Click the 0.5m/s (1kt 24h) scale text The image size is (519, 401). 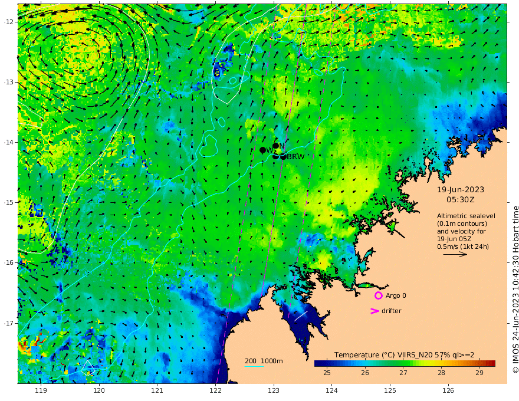point(463,246)
